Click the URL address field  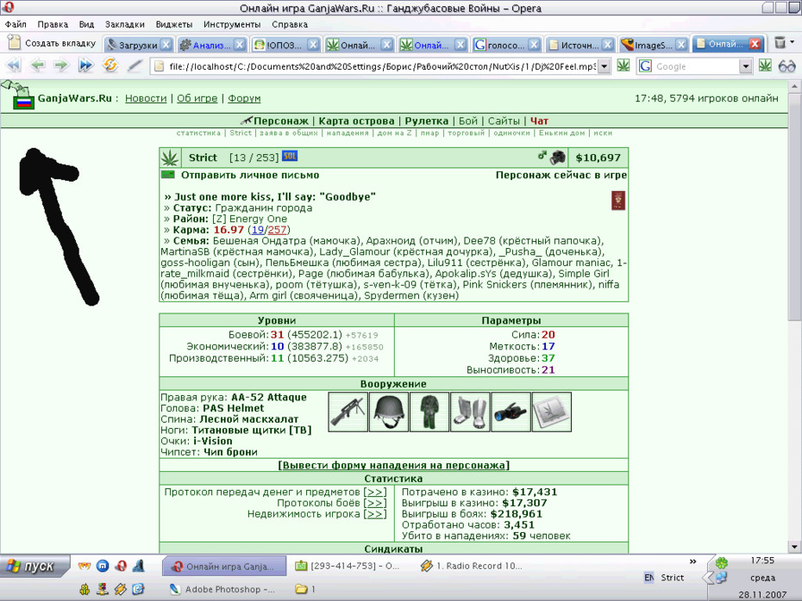pos(381,66)
